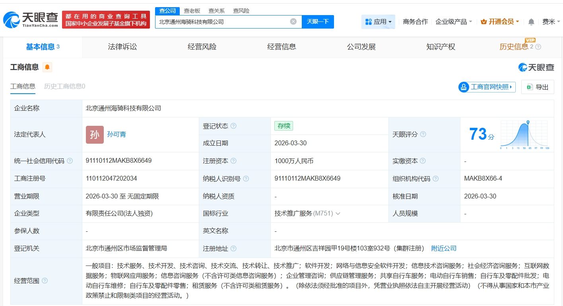Click help icon next to 登记状态

click(x=233, y=126)
